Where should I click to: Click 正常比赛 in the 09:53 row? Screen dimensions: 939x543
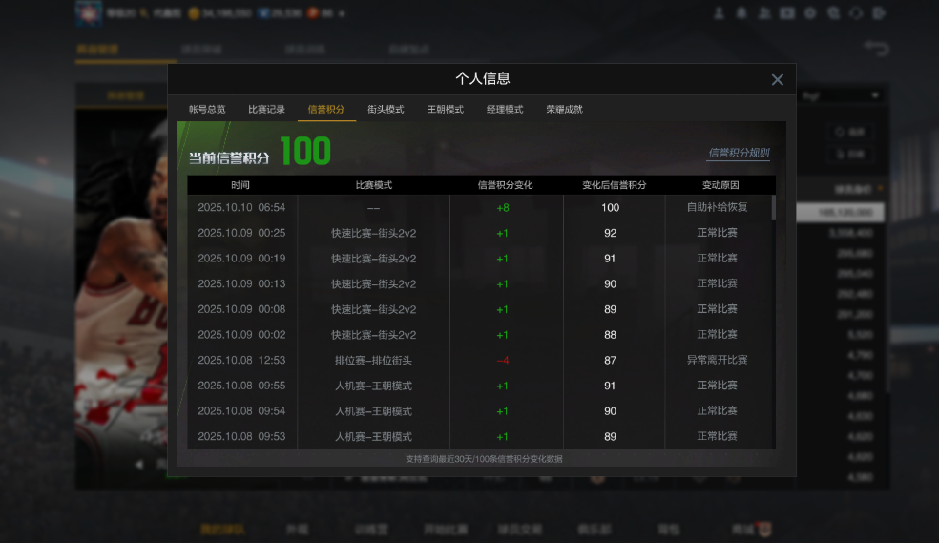pos(717,436)
